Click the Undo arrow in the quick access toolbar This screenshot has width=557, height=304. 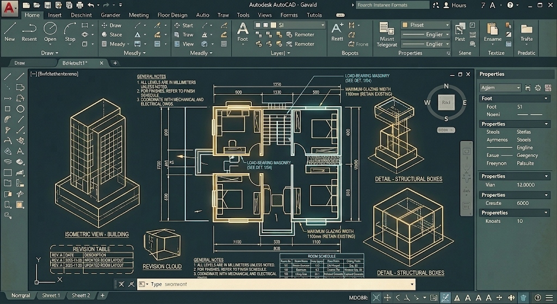91,5
